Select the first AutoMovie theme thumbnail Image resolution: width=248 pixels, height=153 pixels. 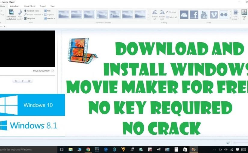click(x=64, y=14)
